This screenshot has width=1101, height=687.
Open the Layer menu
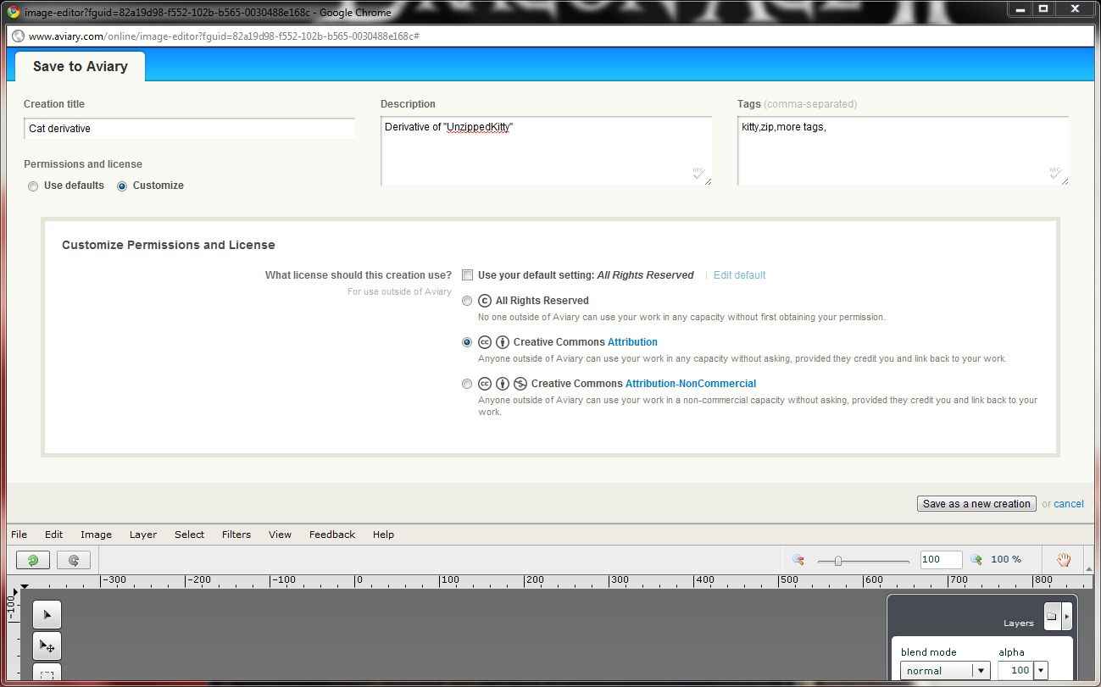pyautogui.click(x=142, y=535)
